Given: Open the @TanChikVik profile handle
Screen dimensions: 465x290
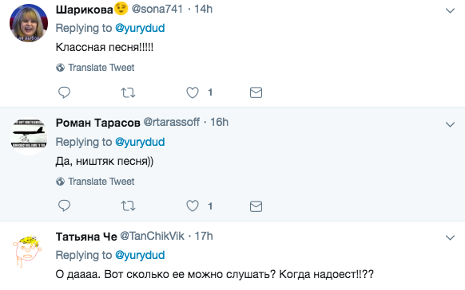Looking at the screenshot, I should click(x=152, y=236).
